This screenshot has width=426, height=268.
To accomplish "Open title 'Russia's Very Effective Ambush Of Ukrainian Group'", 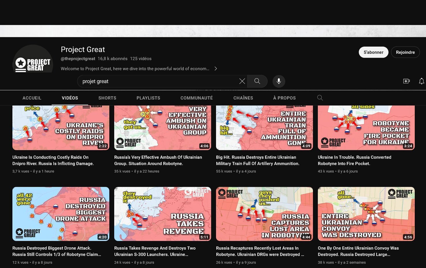I will click(x=158, y=160).
